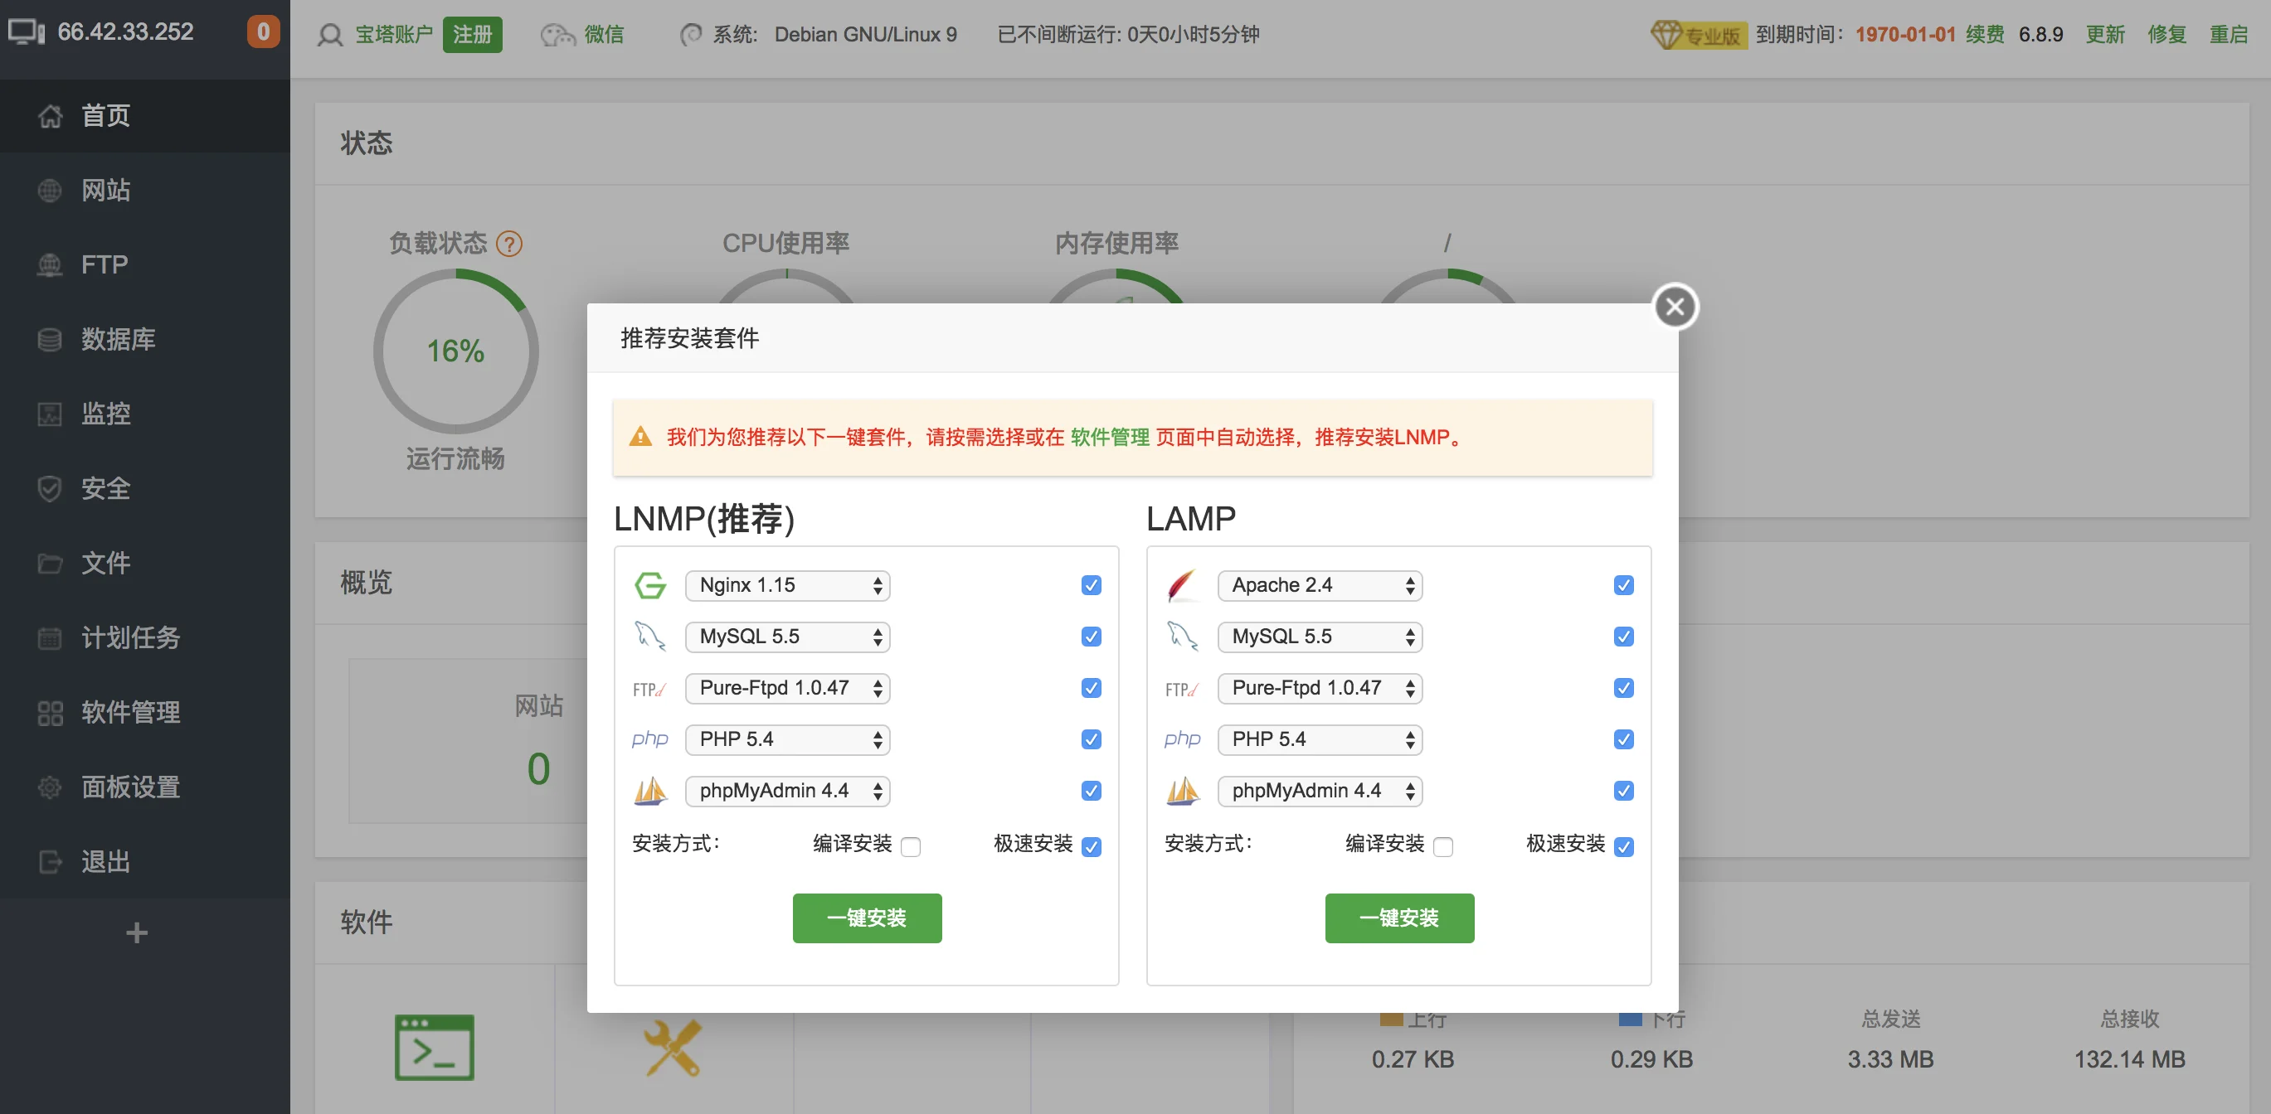Click the server monitor icon beside IP

pos(27,31)
